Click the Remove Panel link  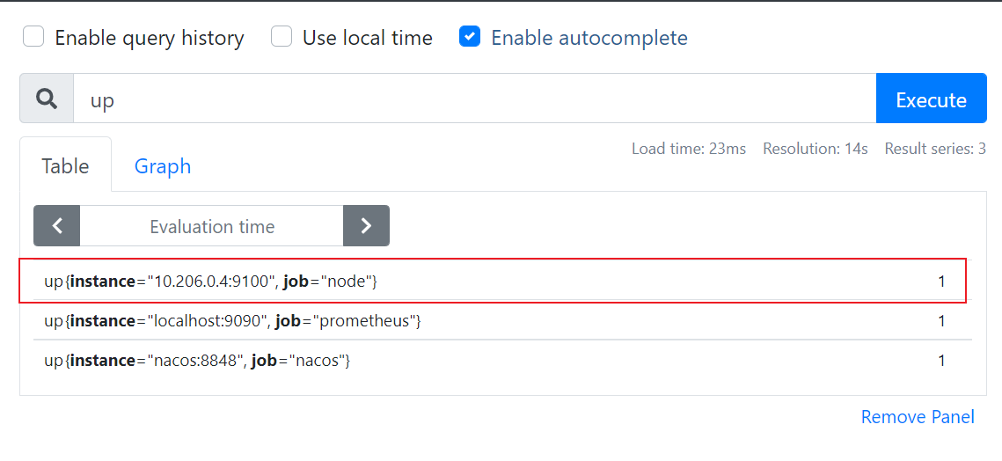click(918, 417)
